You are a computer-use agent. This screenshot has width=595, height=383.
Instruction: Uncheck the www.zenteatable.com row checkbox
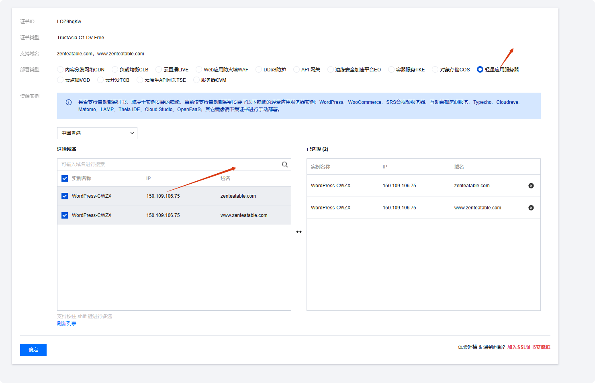point(65,215)
